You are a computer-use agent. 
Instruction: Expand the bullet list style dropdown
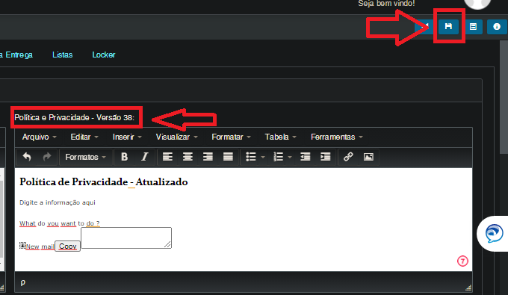[263, 157]
